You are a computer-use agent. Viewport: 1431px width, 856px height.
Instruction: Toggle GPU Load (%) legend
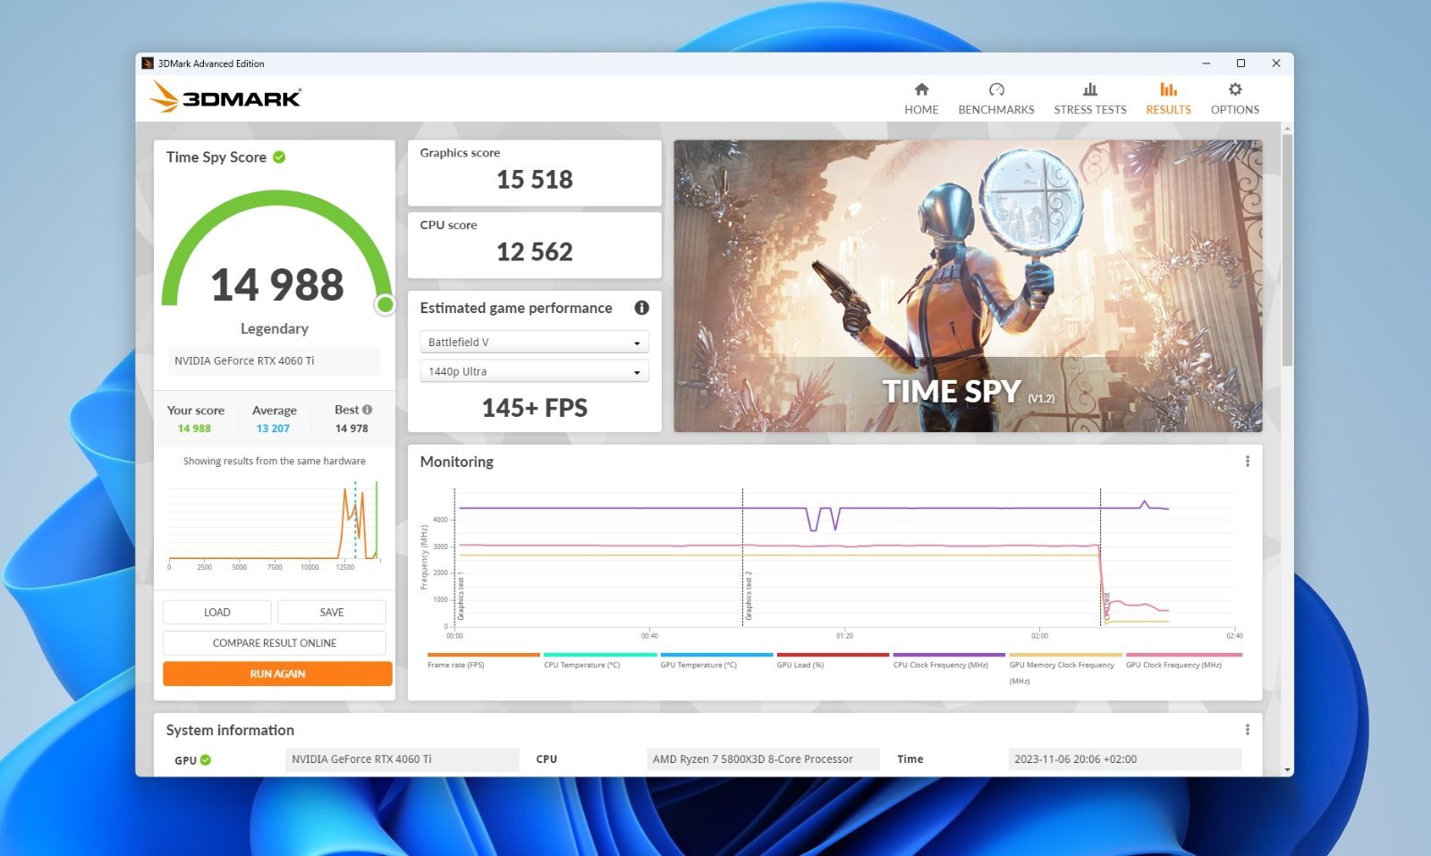833,661
